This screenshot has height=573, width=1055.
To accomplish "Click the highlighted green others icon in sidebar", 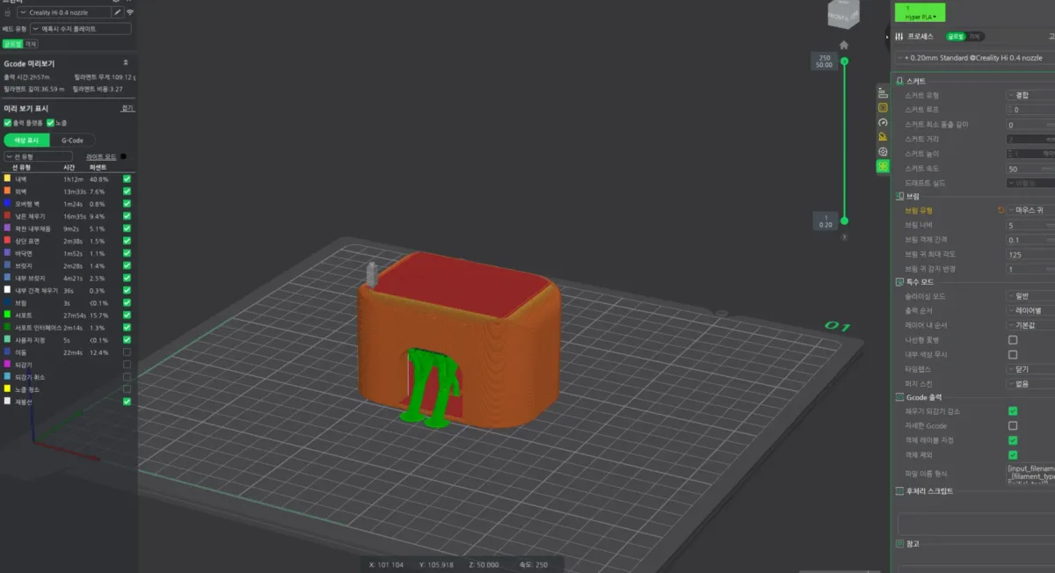I will 883,165.
